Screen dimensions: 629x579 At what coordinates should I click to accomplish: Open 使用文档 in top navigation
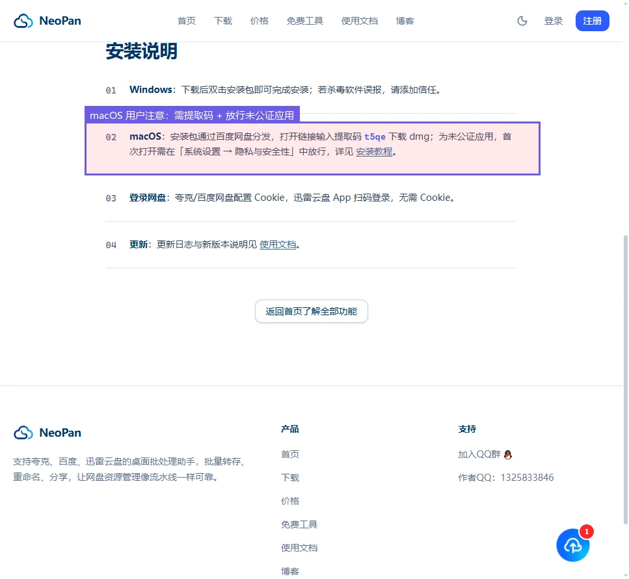(360, 21)
